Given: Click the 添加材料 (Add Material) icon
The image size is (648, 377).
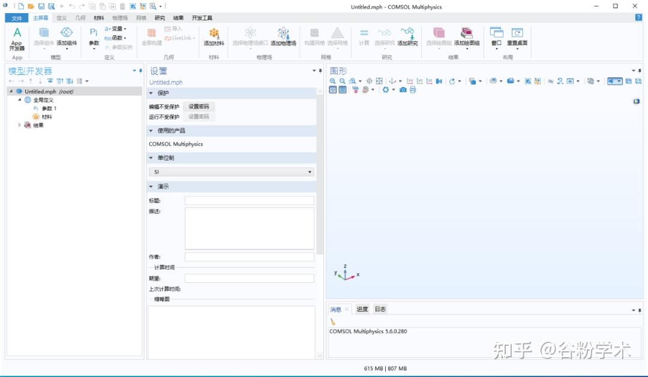Looking at the screenshot, I should click(x=214, y=38).
